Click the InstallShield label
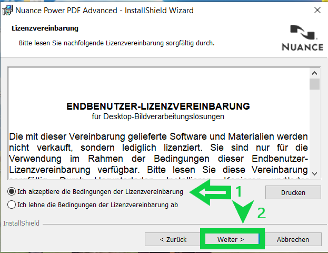This screenshot has width=328, height=253. 22,223
